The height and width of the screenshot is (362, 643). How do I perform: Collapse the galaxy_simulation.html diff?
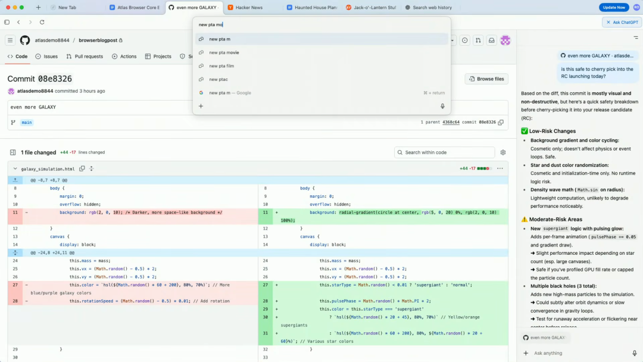pyautogui.click(x=15, y=168)
